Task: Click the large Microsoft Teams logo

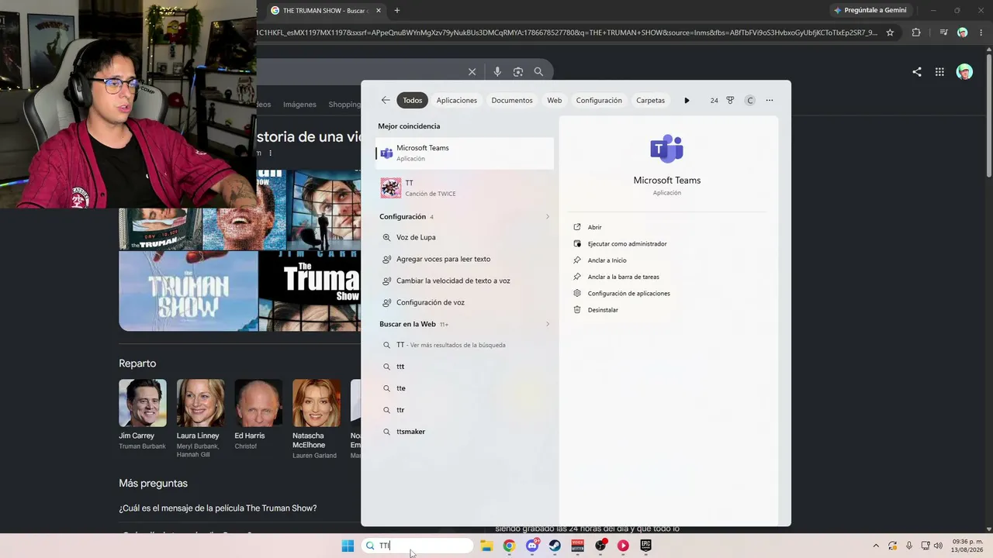Action: coord(667,149)
